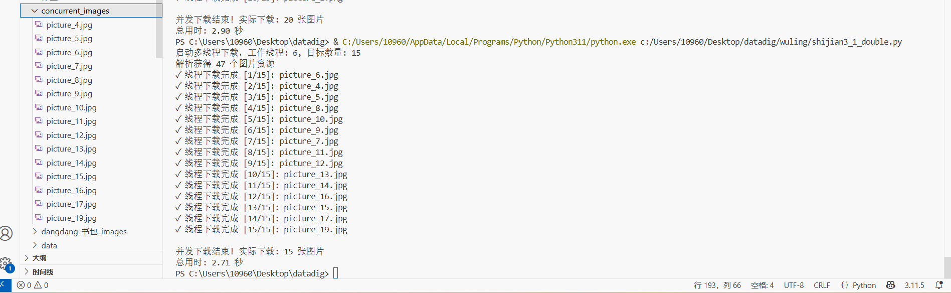Open picture_12.jpg from the explorer
The height and width of the screenshot is (293, 951).
(71, 135)
